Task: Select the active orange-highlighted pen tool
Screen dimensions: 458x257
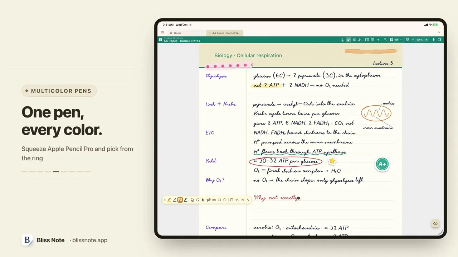Action: pos(180,200)
